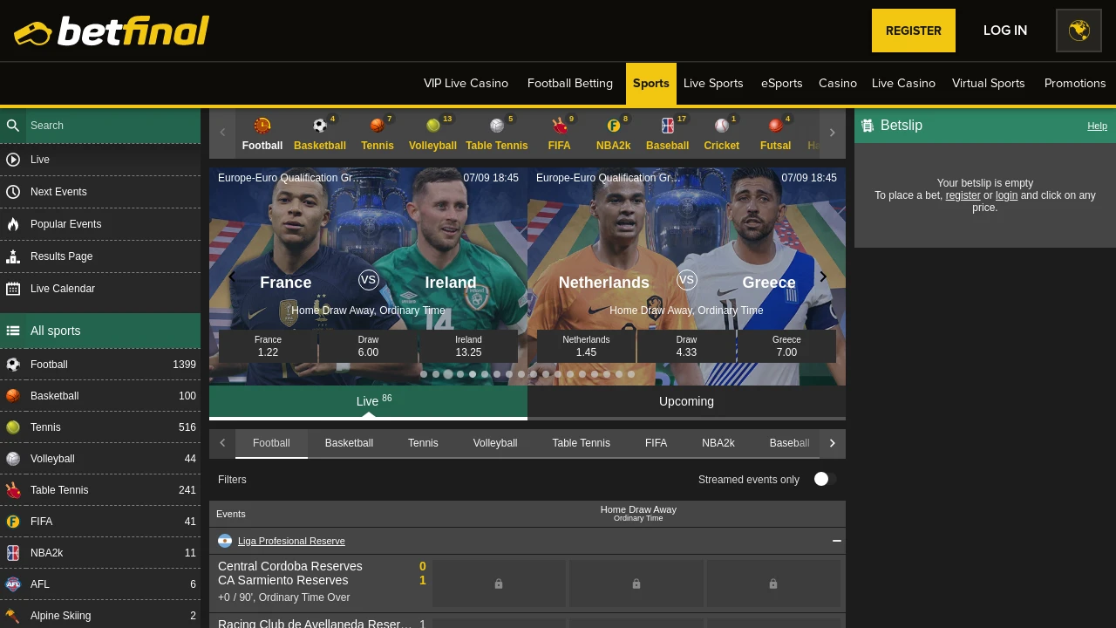Select the third banner carousel dot
This screenshot has height=628, width=1116.
coord(448,374)
